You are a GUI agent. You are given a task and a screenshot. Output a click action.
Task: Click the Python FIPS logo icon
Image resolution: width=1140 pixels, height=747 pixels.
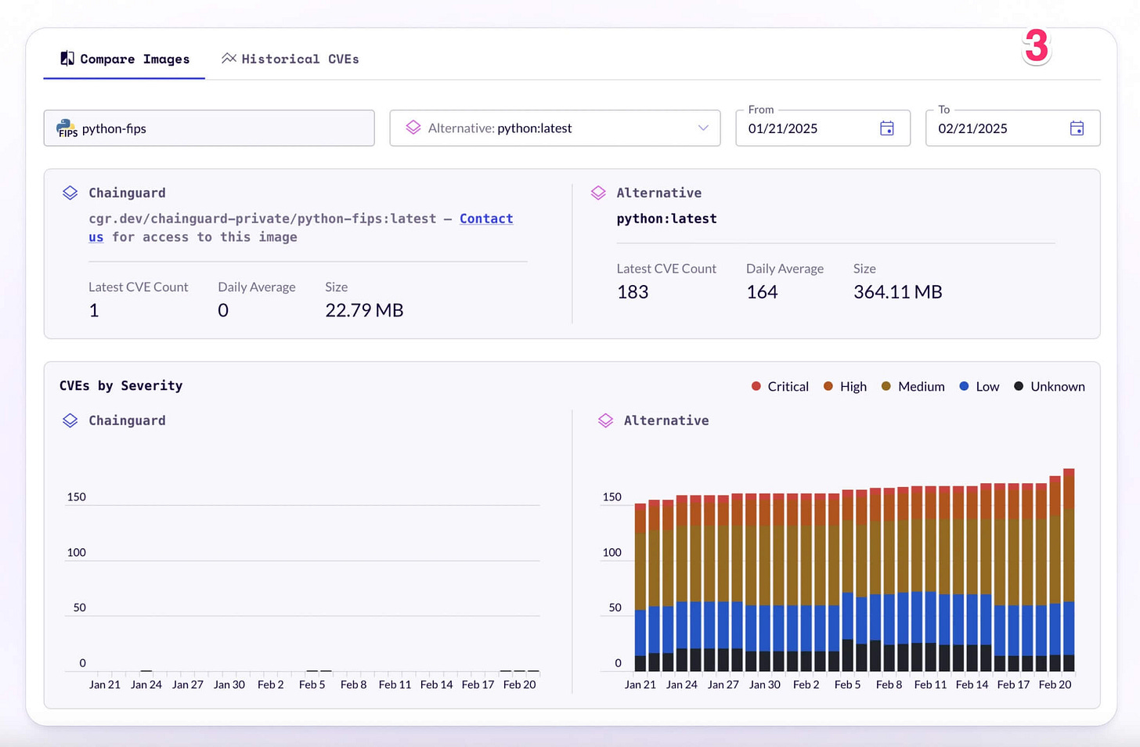point(67,128)
